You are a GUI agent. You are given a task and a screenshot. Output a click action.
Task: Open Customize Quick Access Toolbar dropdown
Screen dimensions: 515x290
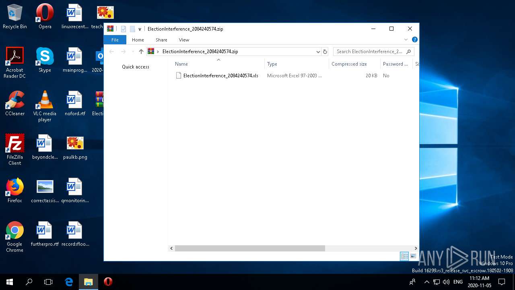coord(140,29)
